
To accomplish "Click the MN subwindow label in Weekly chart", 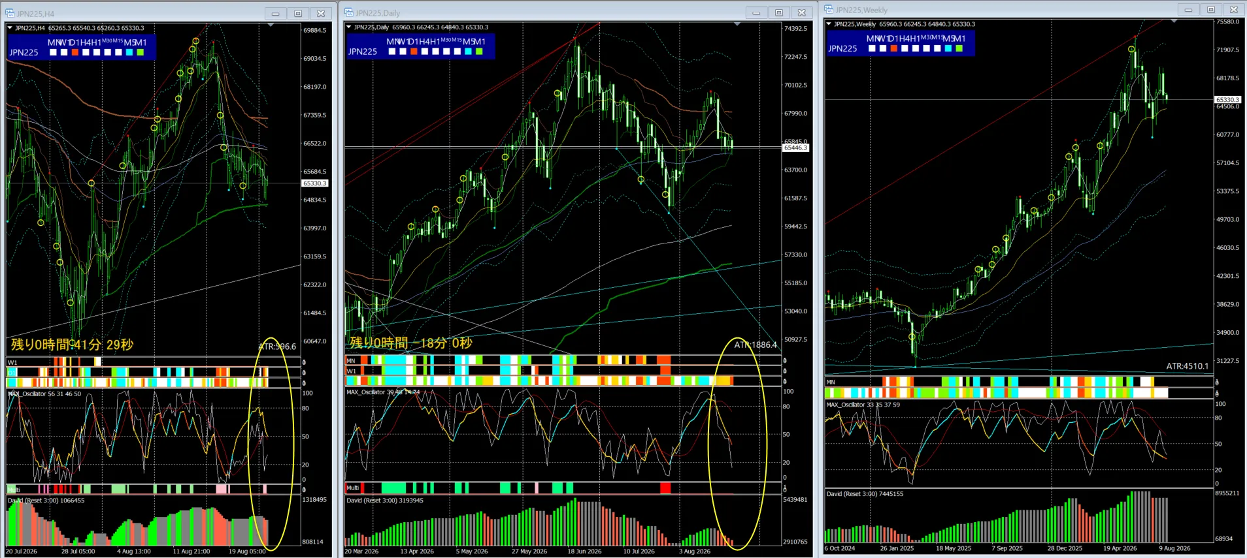I will (x=831, y=382).
